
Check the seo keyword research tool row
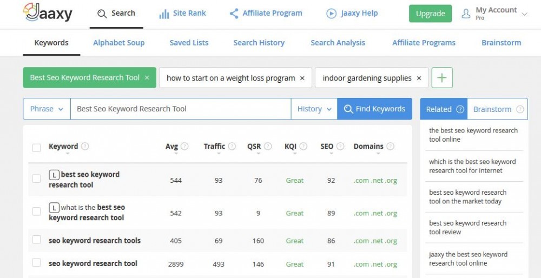36,262
